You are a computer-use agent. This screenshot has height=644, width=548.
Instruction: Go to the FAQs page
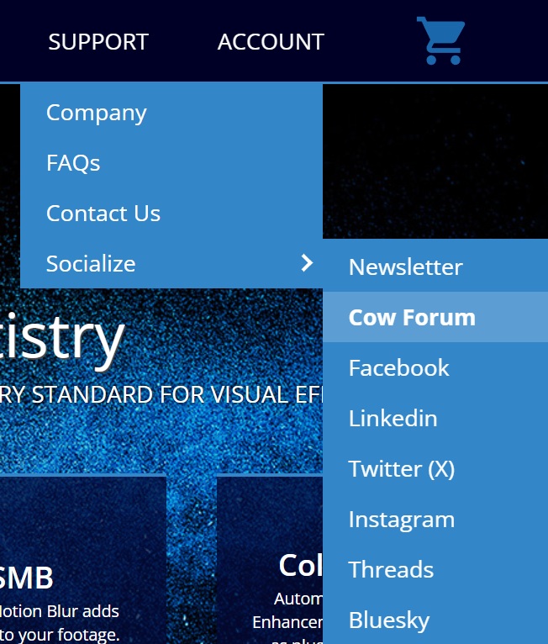coord(73,163)
